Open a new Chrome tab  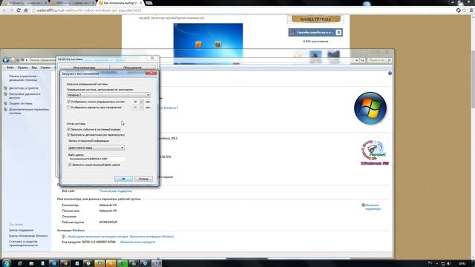148,3
